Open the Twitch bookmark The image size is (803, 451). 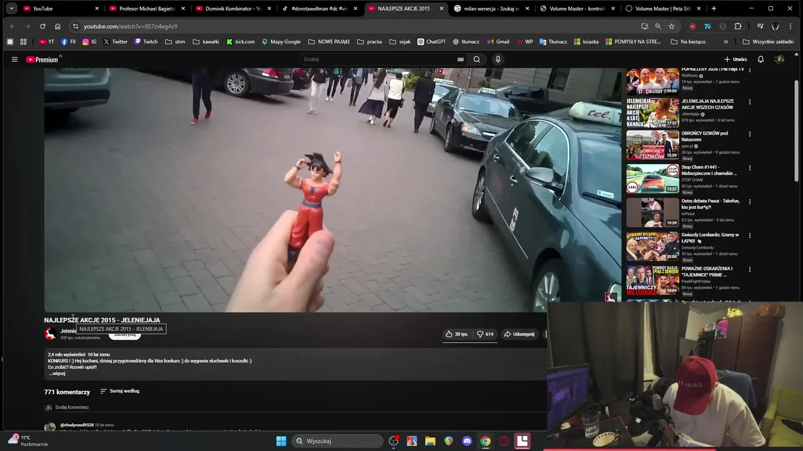pos(145,42)
